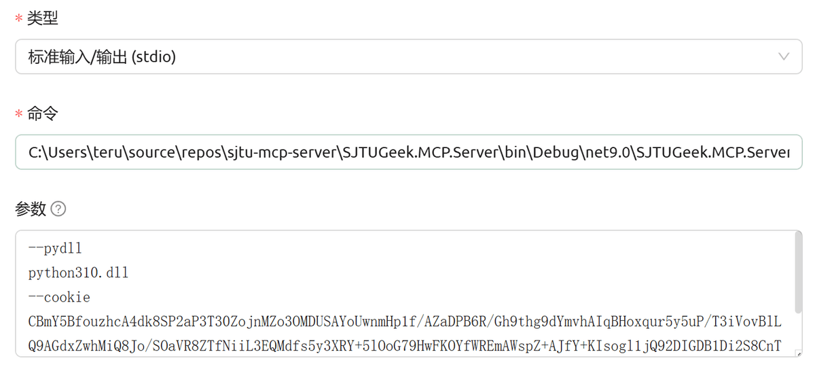Click the 命令 field label
815x369 pixels.
point(43,113)
